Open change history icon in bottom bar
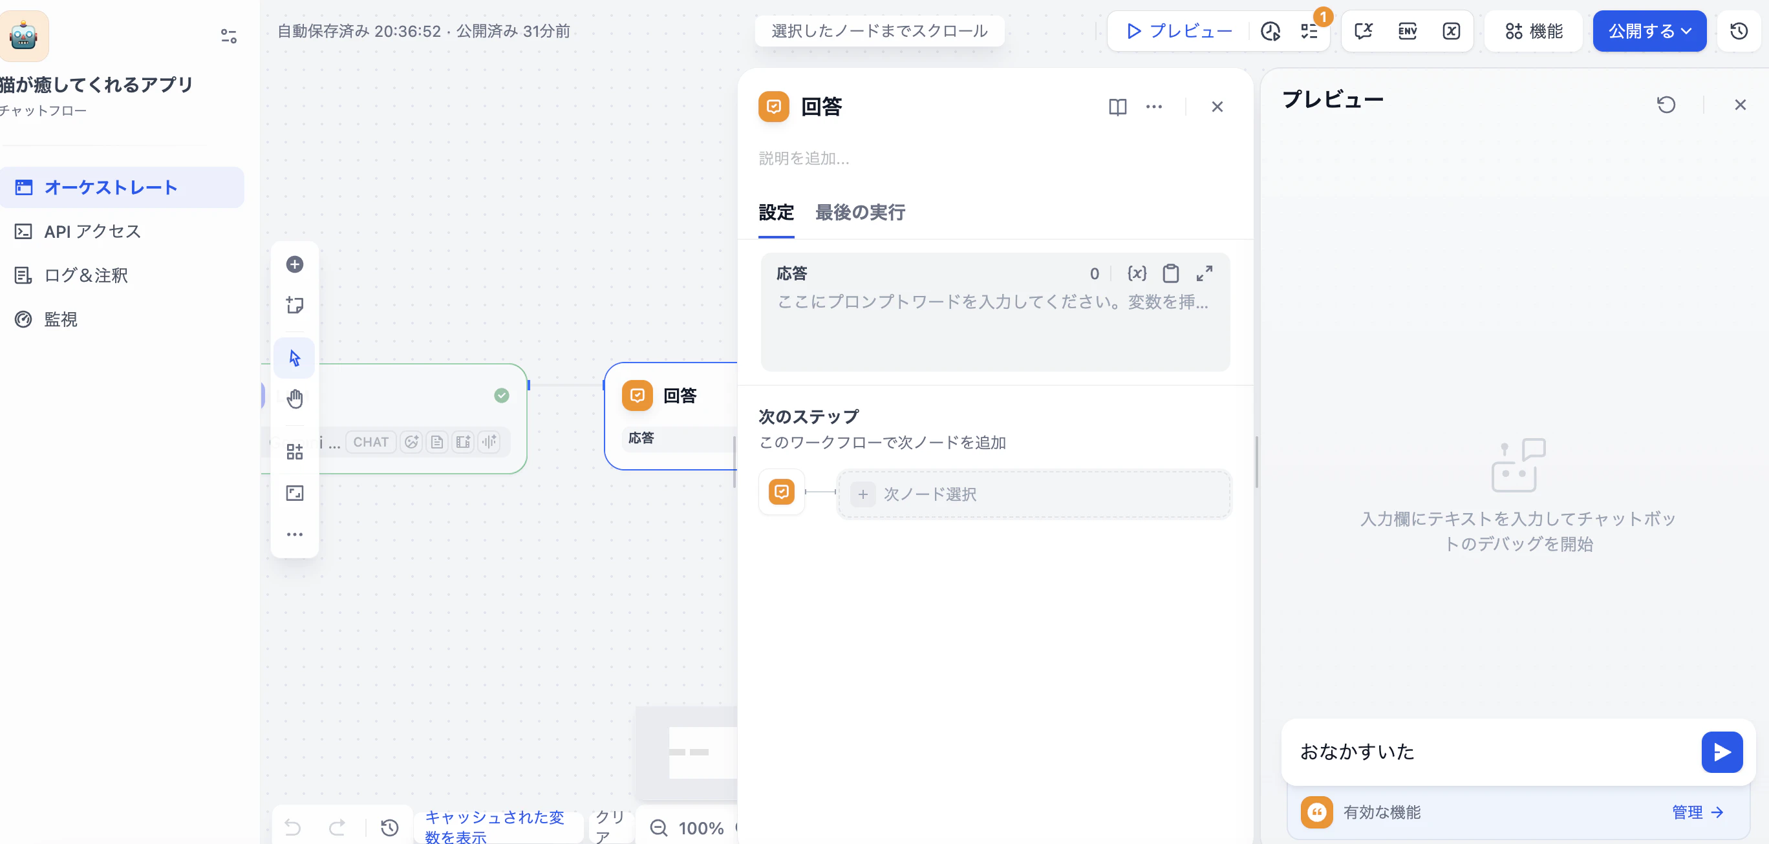This screenshot has height=844, width=1769. [390, 828]
